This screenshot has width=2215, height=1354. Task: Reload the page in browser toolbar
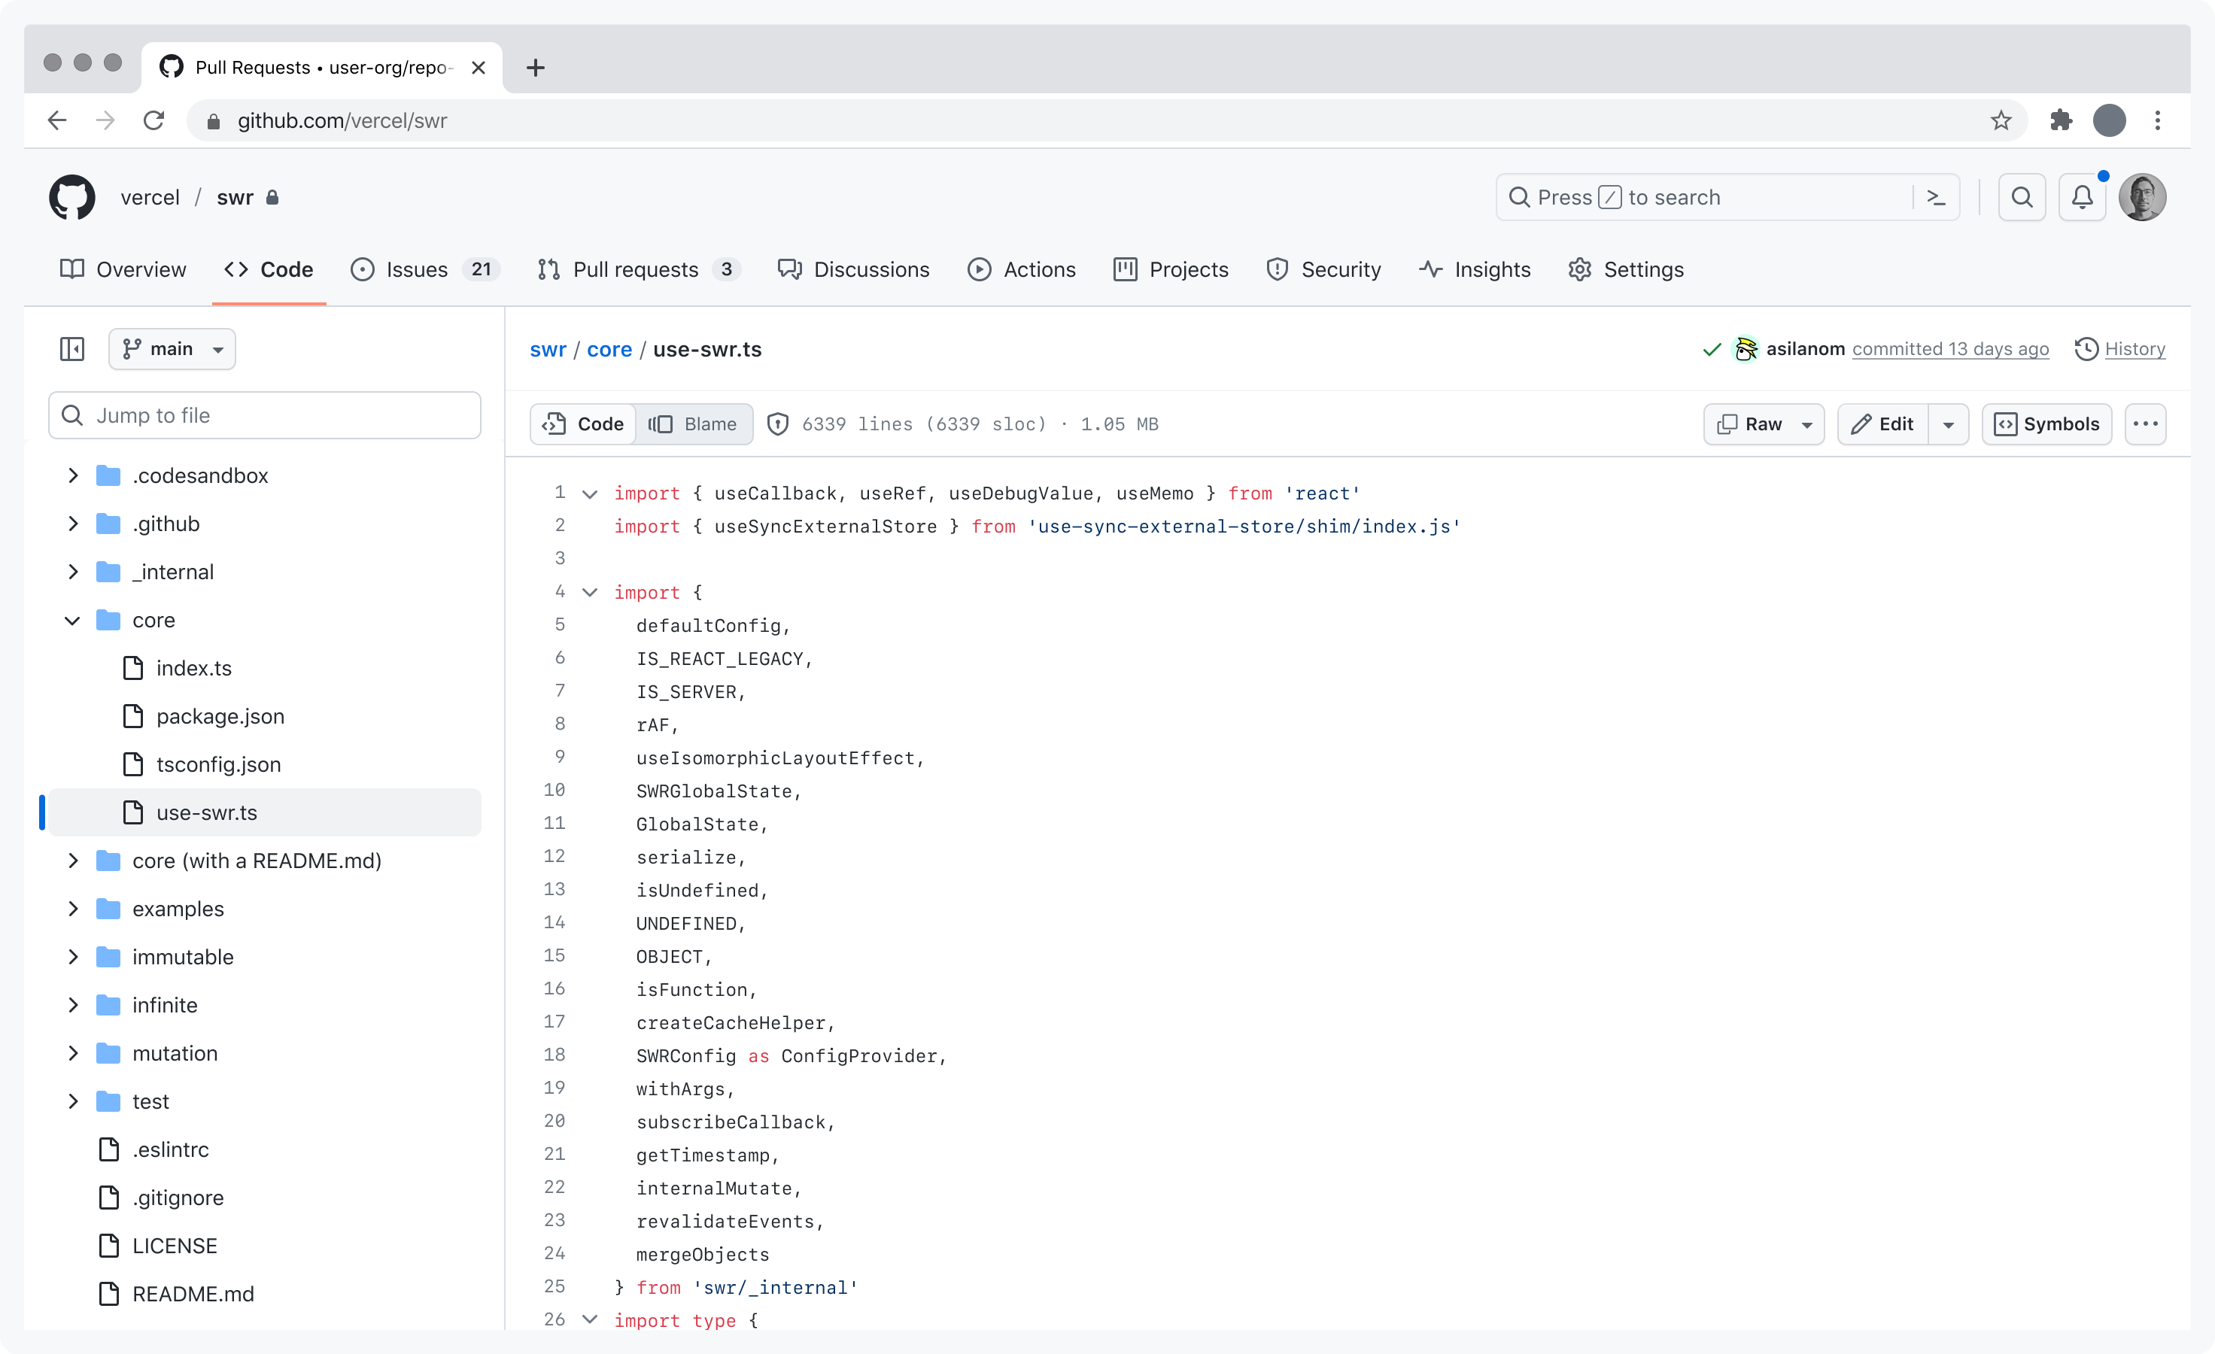coord(155,120)
